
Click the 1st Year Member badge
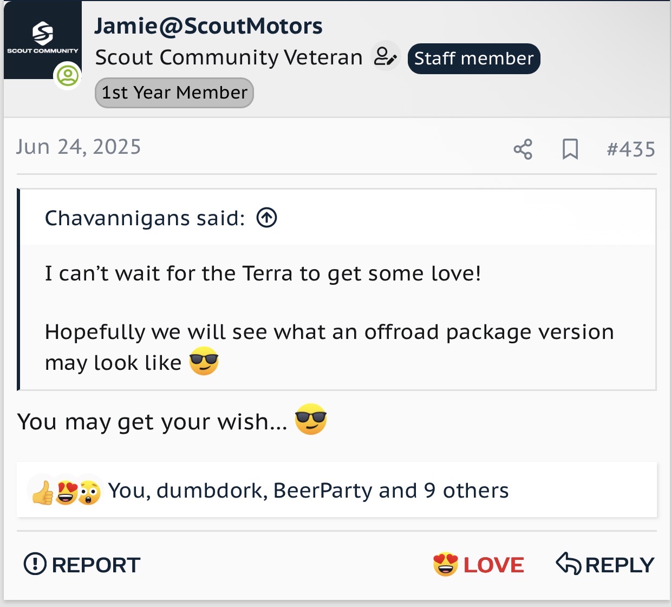174,93
